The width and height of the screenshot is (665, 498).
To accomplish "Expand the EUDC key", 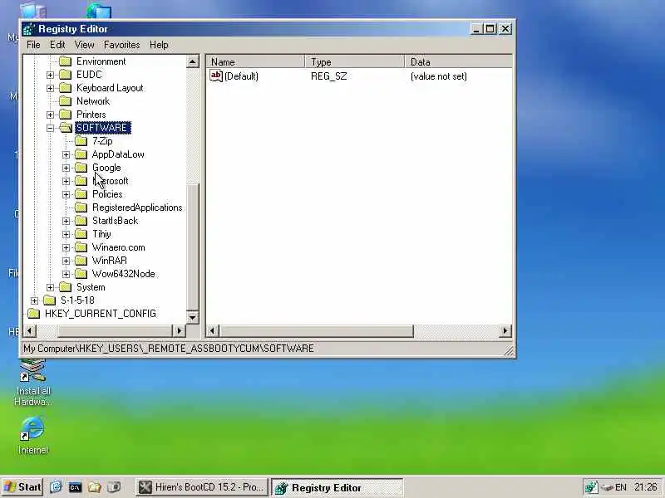I will point(50,75).
